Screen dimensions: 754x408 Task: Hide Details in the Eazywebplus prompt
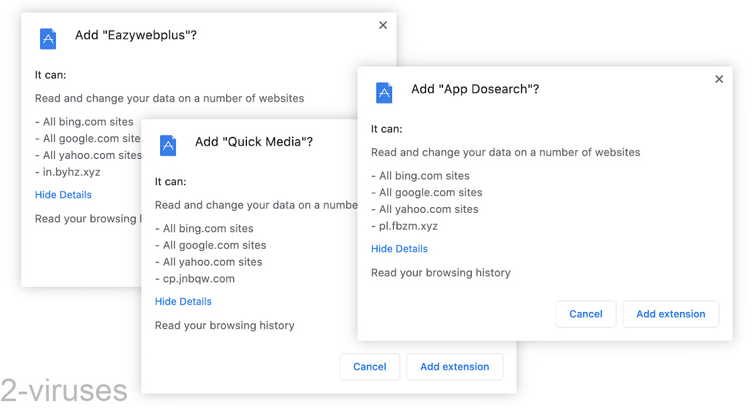(x=63, y=195)
